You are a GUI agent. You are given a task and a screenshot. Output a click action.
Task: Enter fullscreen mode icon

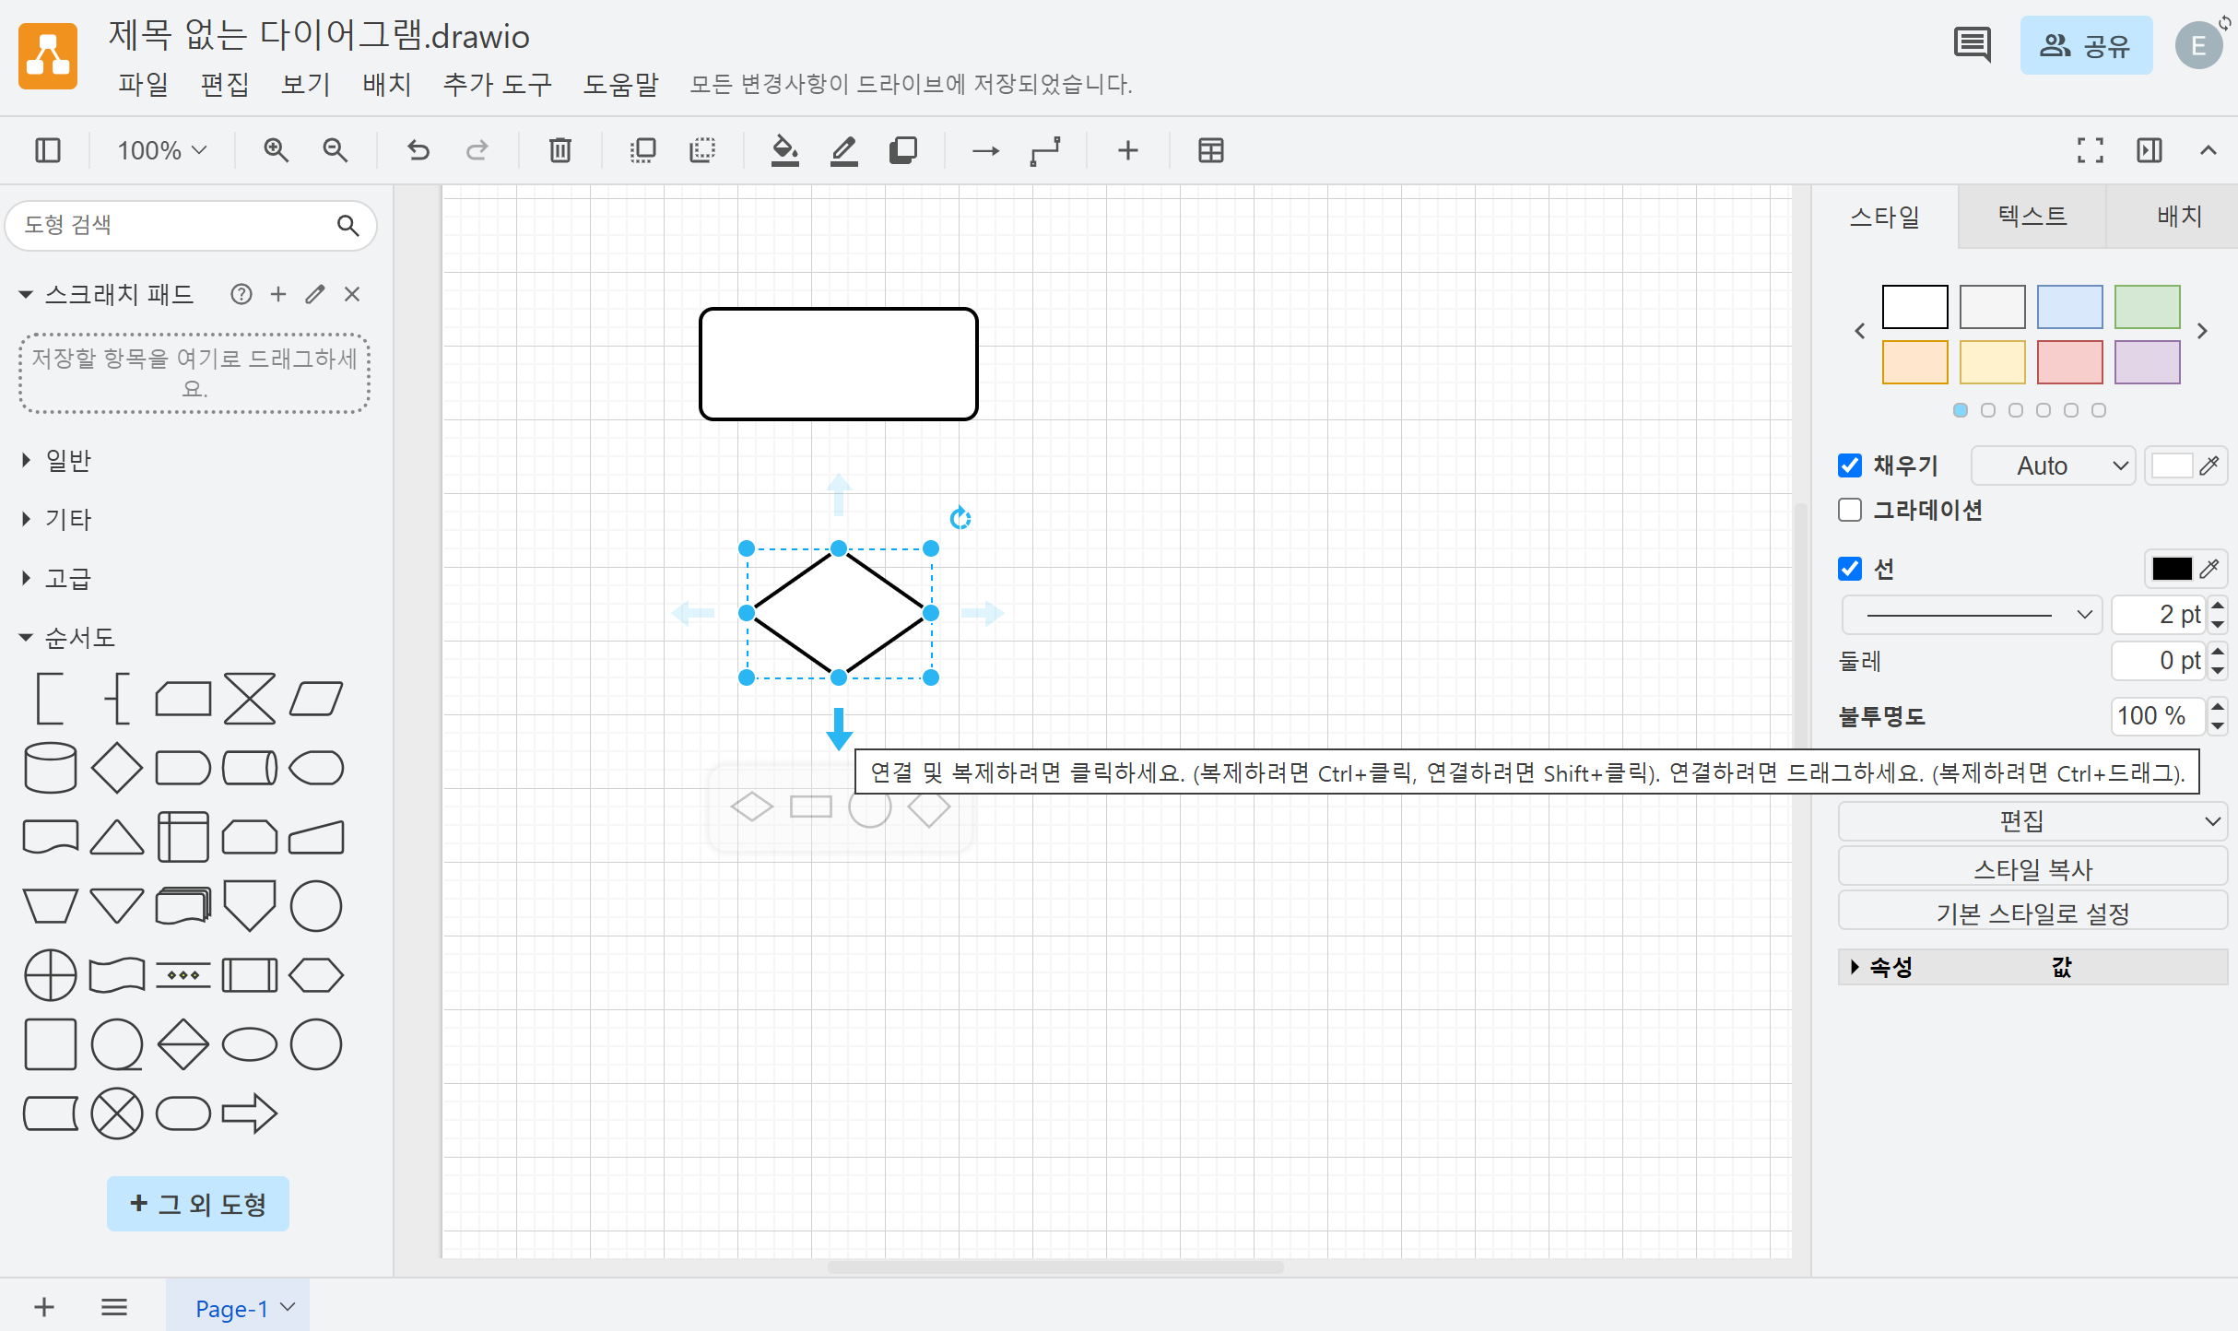click(2091, 150)
